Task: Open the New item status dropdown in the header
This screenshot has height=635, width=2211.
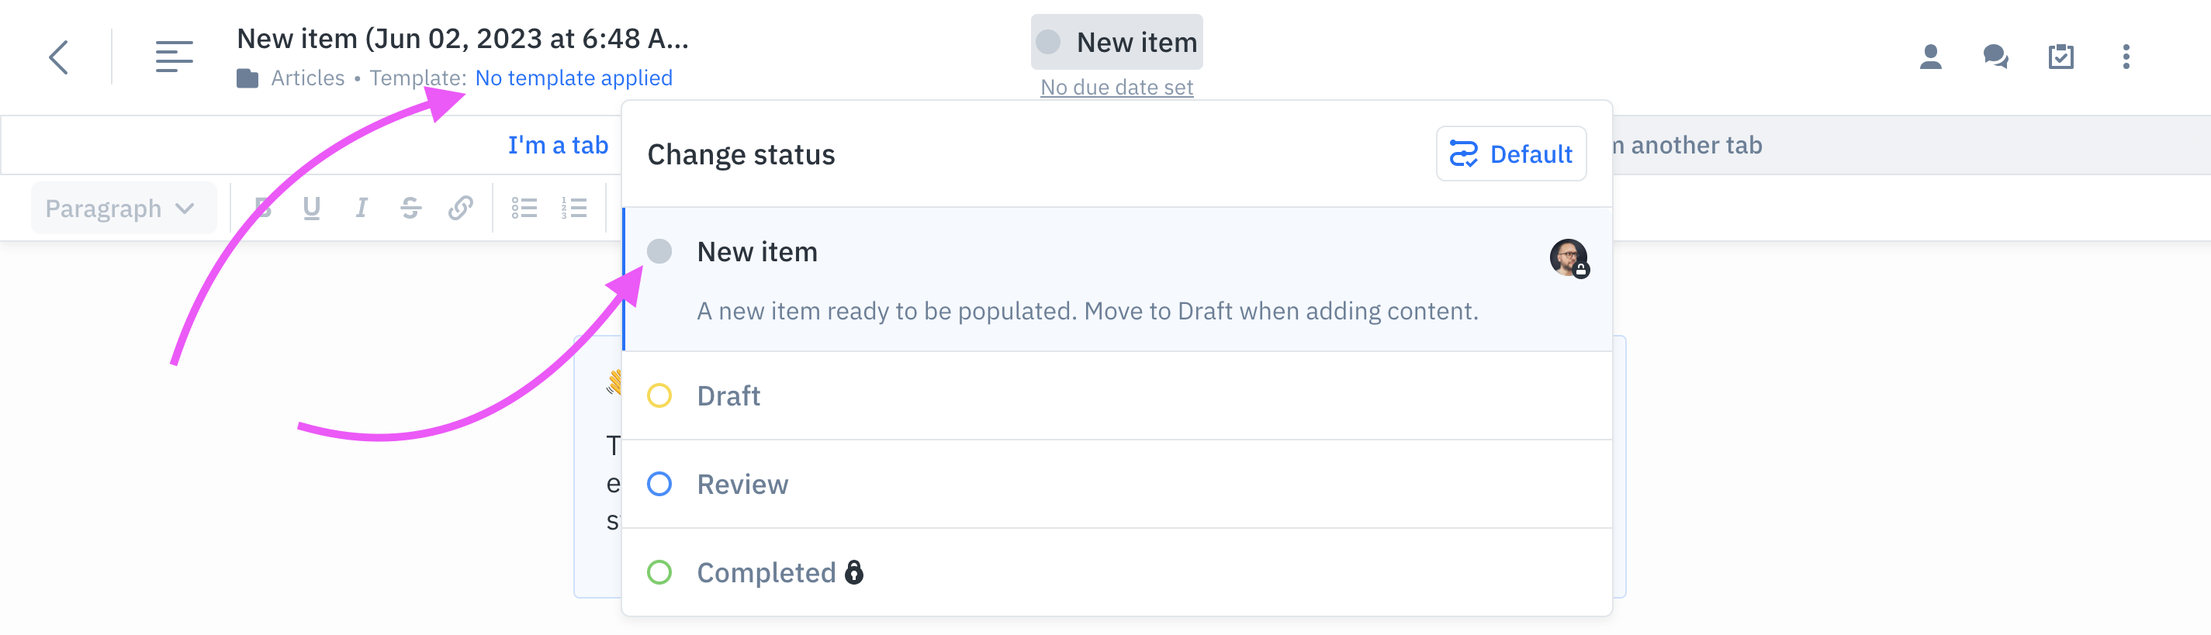Action: (1116, 41)
